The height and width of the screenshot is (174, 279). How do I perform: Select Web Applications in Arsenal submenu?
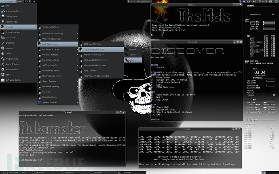coord(58,44)
